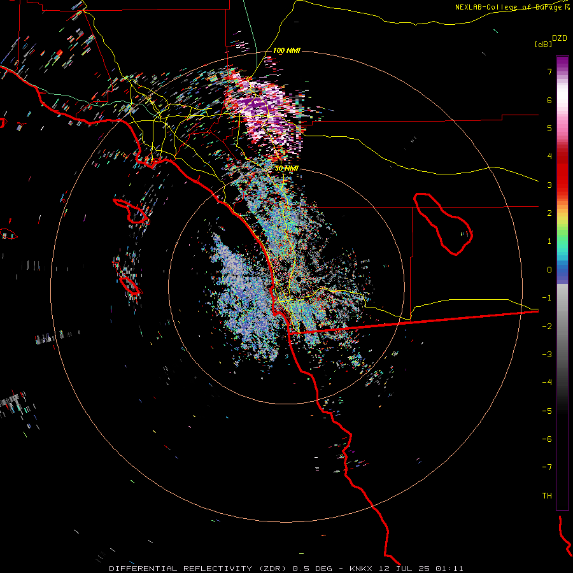Click the colorbar value 1 label
Screen dimensions: 573x573
click(549, 241)
